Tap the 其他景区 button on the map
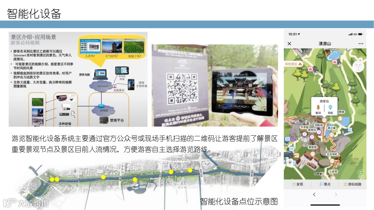The width and height of the screenshot is (374, 210). coord(293,64)
